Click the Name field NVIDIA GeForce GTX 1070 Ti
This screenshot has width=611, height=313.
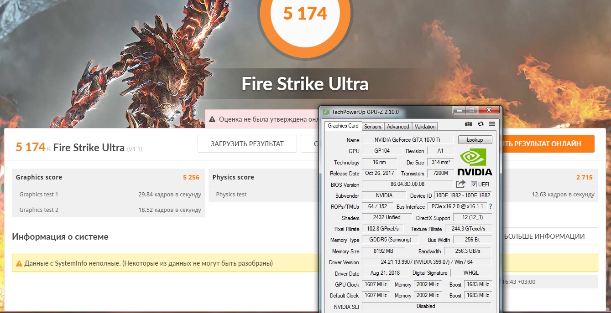[407, 140]
